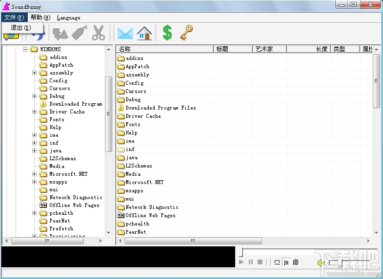The image size is (383, 279).
Task: Select the Help folder in file list
Action: tap(131, 132)
